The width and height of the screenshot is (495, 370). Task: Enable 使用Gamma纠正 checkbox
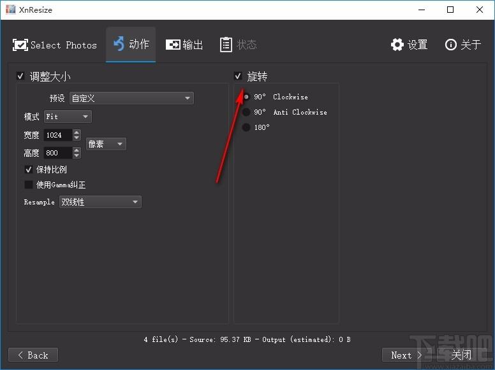29,185
